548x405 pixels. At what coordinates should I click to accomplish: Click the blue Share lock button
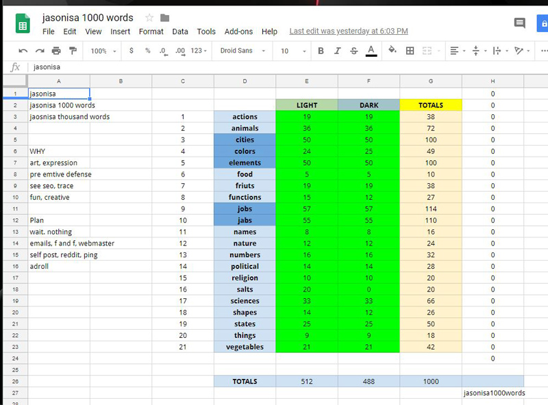tap(543, 24)
